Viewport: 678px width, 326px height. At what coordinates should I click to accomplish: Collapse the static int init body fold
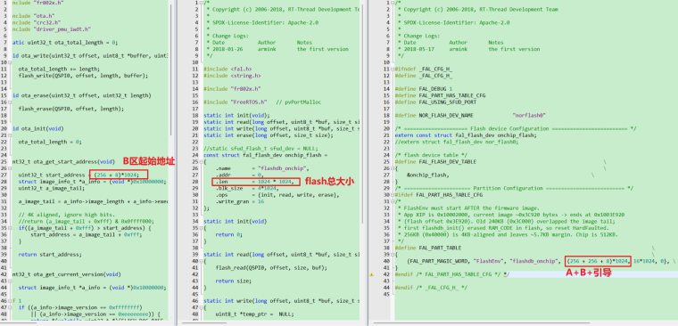click(201, 228)
